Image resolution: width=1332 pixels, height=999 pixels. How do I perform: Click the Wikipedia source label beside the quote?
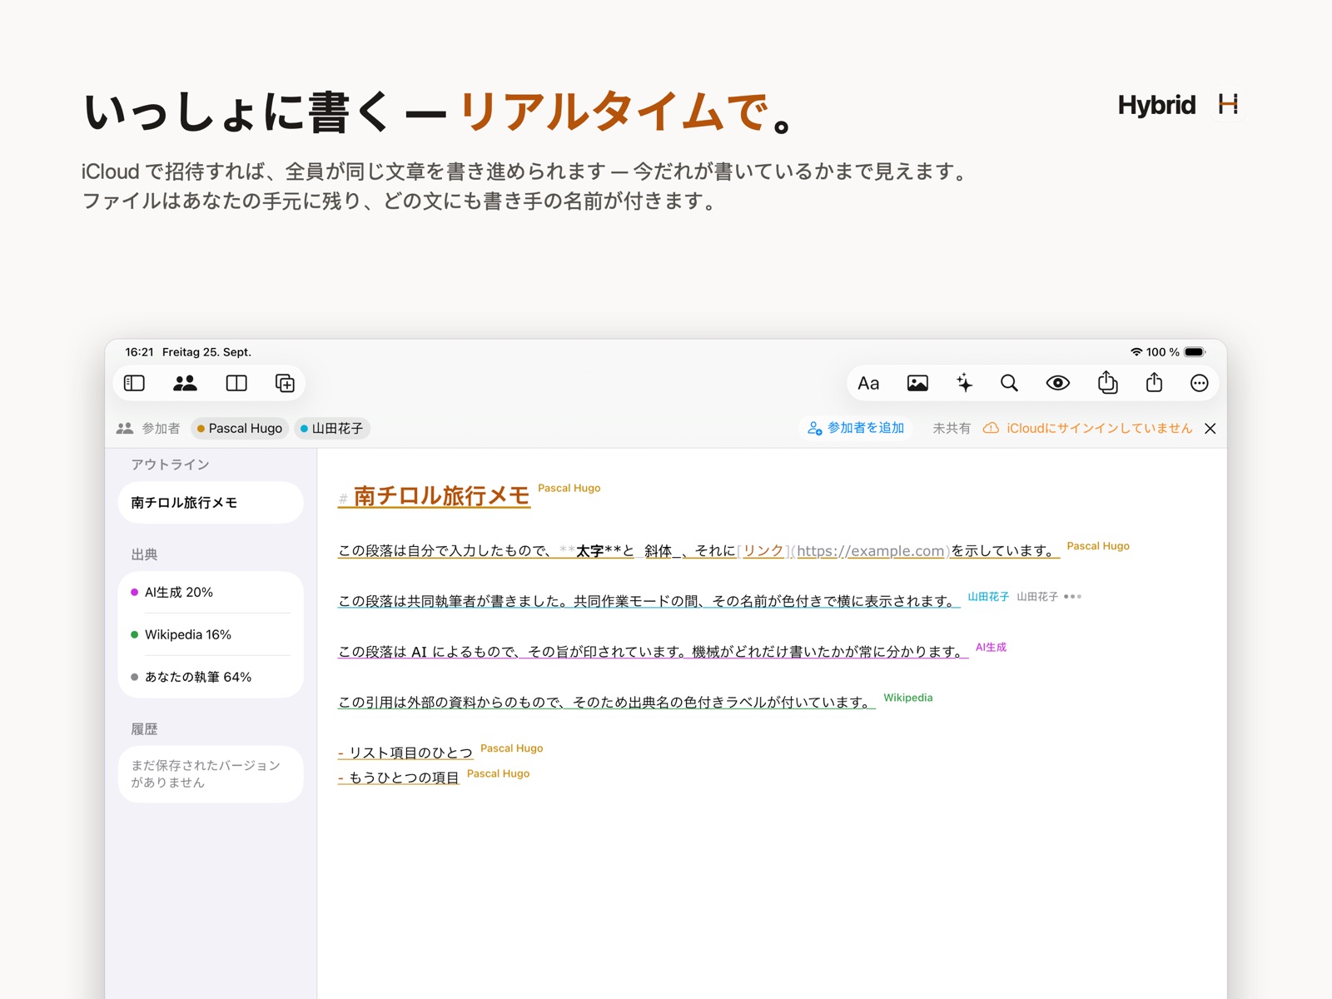coord(907,698)
